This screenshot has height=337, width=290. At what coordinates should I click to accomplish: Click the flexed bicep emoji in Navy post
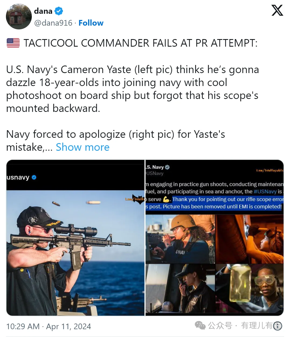click(167, 200)
